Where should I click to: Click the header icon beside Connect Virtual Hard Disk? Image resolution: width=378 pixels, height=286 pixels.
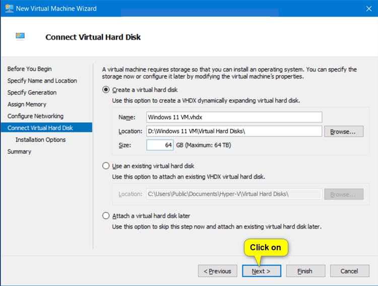tap(20, 37)
